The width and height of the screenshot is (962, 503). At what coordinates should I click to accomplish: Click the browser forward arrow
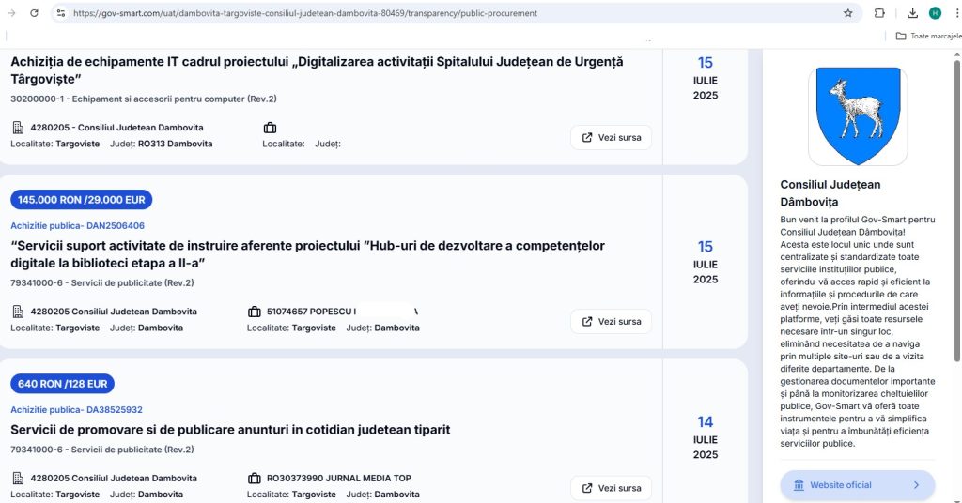[11, 13]
